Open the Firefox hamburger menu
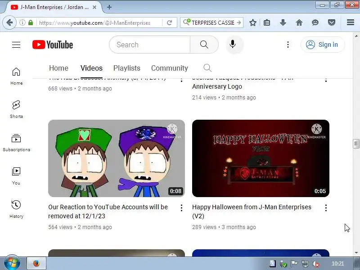This screenshot has width=360, height=270. [x=351, y=22]
